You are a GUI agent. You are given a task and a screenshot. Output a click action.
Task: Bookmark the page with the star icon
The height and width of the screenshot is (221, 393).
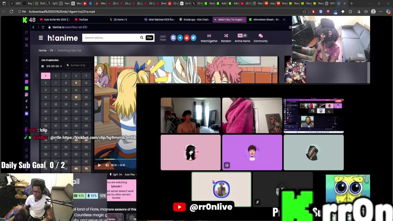[x=305, y=12]
